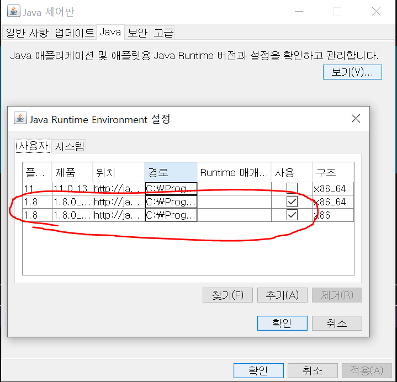Click the 구조 column header
Screen dimensions: 397x382
tap(333, 172)
